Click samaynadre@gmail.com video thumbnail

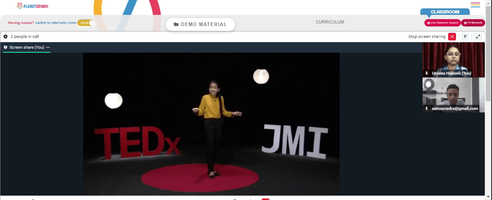click(x=454, y=95)
